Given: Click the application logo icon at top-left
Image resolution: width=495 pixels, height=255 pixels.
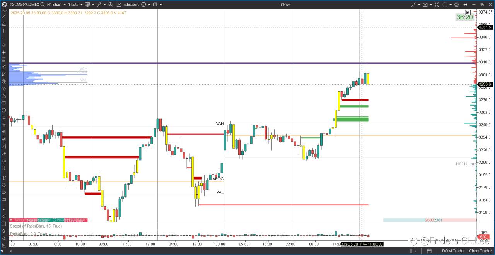Looking at the screenshot, I should tap(4, 4).
